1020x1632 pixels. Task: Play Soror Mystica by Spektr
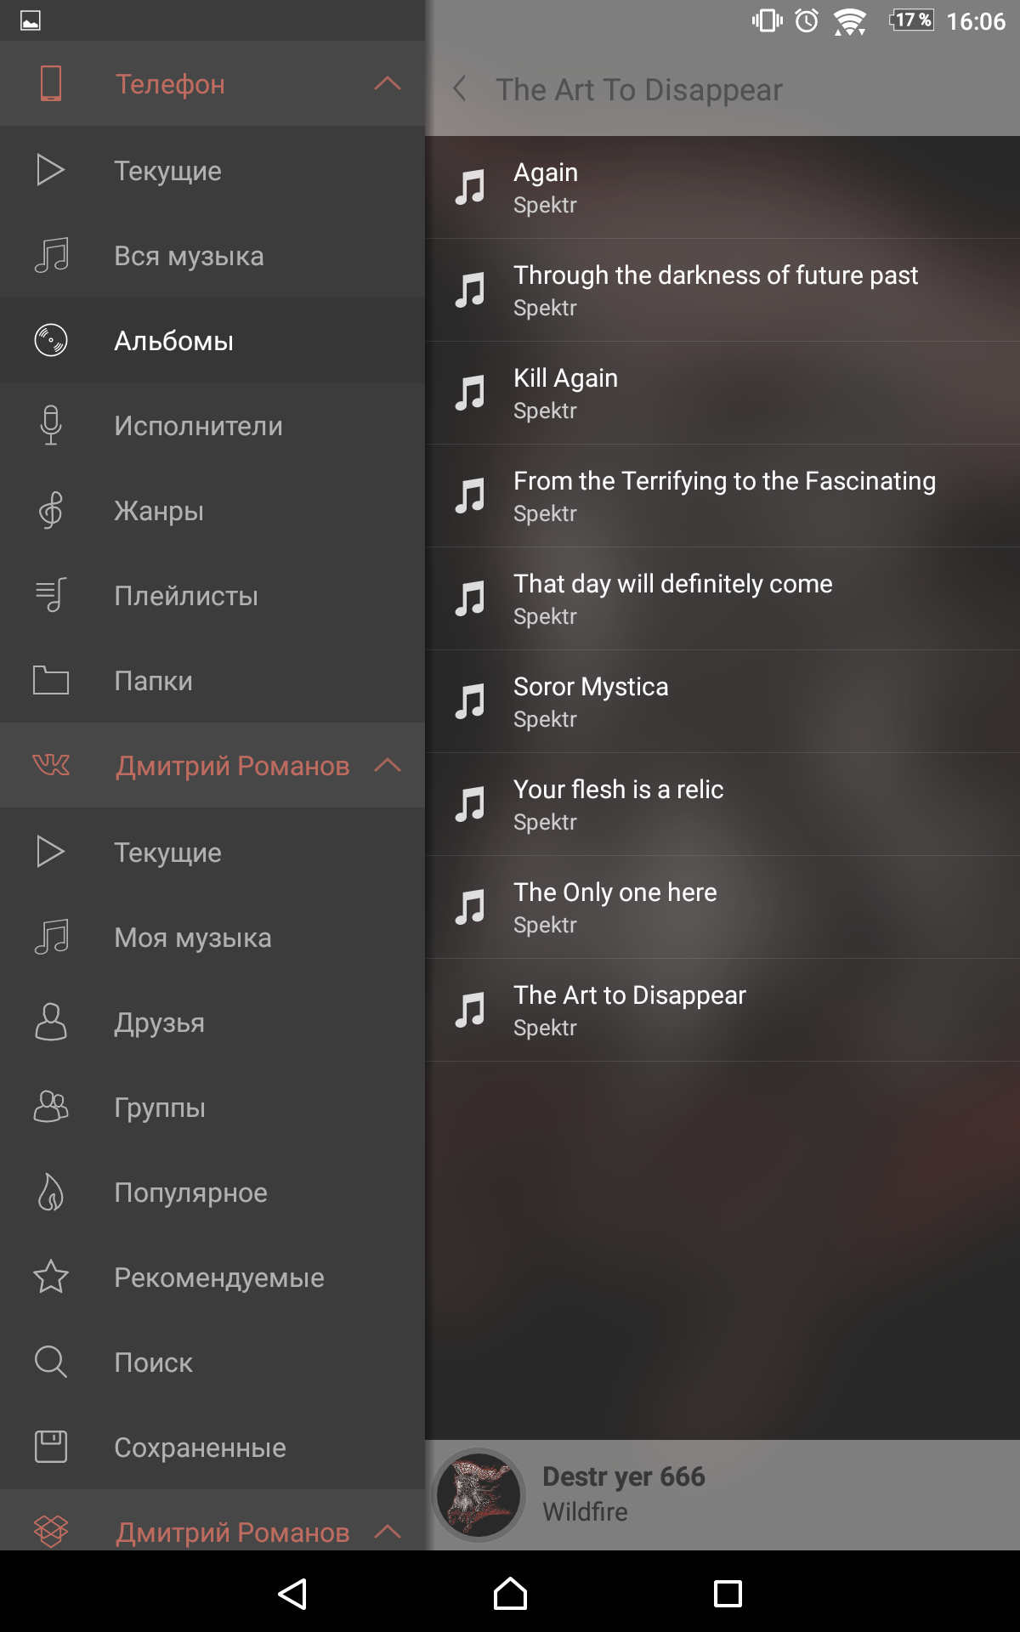(722, 701)
